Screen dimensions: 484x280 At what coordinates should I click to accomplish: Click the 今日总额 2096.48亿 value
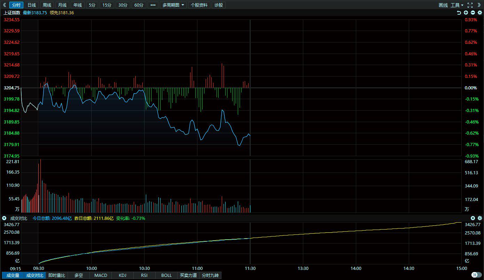(52, 218)
